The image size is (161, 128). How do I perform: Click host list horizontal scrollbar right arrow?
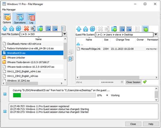tap(61, 83)
